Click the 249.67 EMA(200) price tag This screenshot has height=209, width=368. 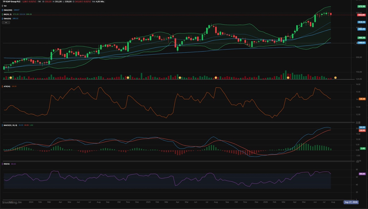pos(361,43)
